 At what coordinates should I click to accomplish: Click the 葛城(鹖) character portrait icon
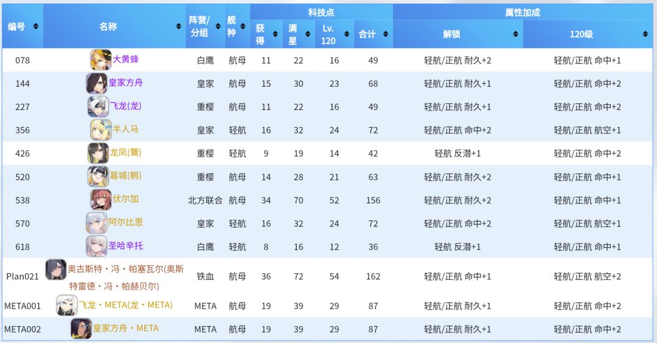tap(97, 177)
